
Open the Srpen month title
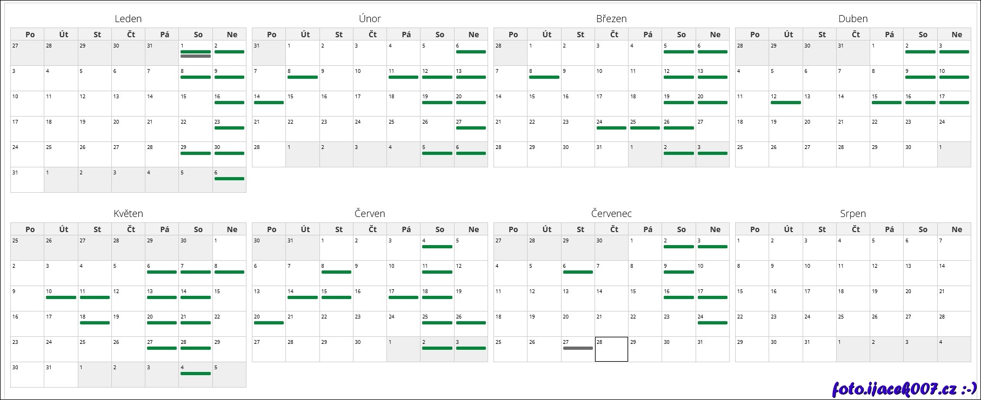tap(853, 214)
